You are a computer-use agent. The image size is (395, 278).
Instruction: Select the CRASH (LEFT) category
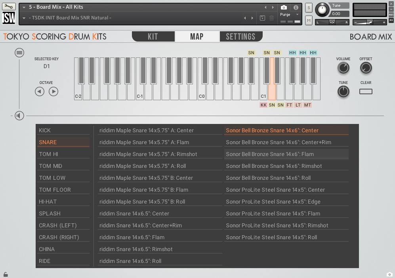[x=63, y=225]
